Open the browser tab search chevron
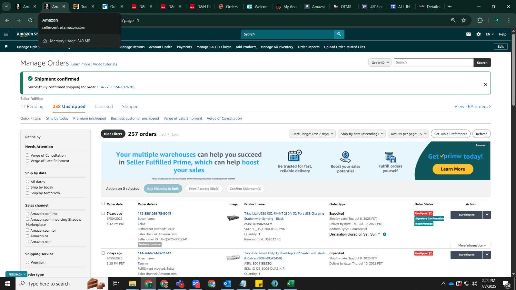The height and width of the screenshot is (290, 516). (x=6, y=6)
